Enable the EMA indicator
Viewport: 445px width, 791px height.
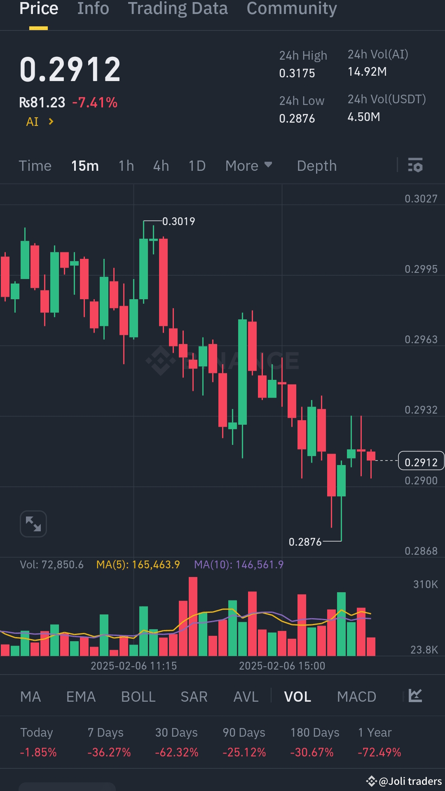pyautogui.click(x=80, y=696)
